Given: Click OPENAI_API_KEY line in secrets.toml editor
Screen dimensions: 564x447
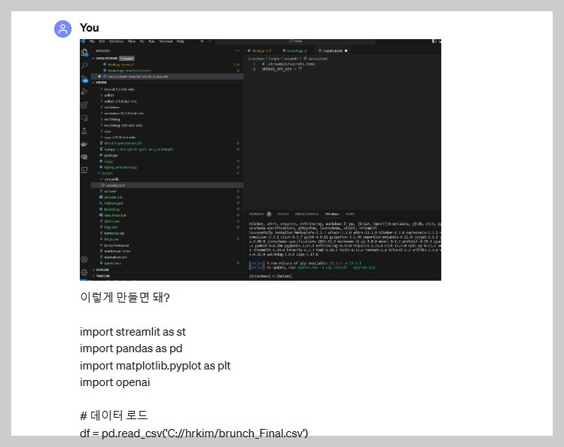Looking at the screenshot, I should (x=282, y=69).
